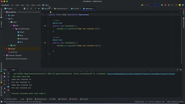The image size is (185, 104).
Task: Click print icon in Run console
Action: pos(8,87)
